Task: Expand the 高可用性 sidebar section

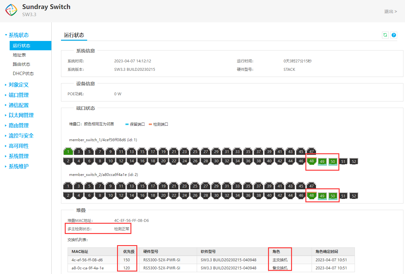Action: tap(19, 146)
